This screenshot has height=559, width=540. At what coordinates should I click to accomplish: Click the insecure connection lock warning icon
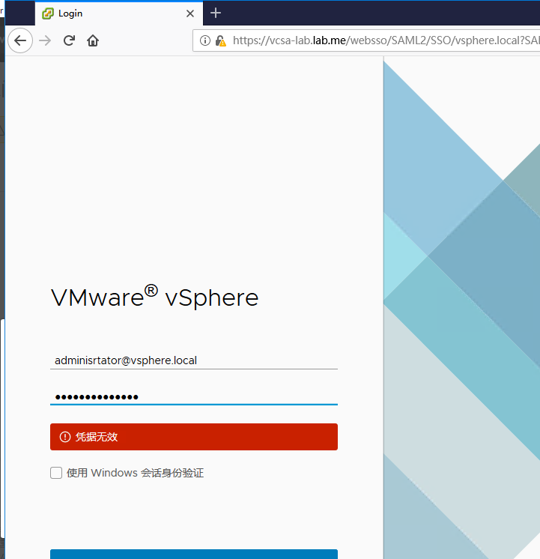point(221,40)
